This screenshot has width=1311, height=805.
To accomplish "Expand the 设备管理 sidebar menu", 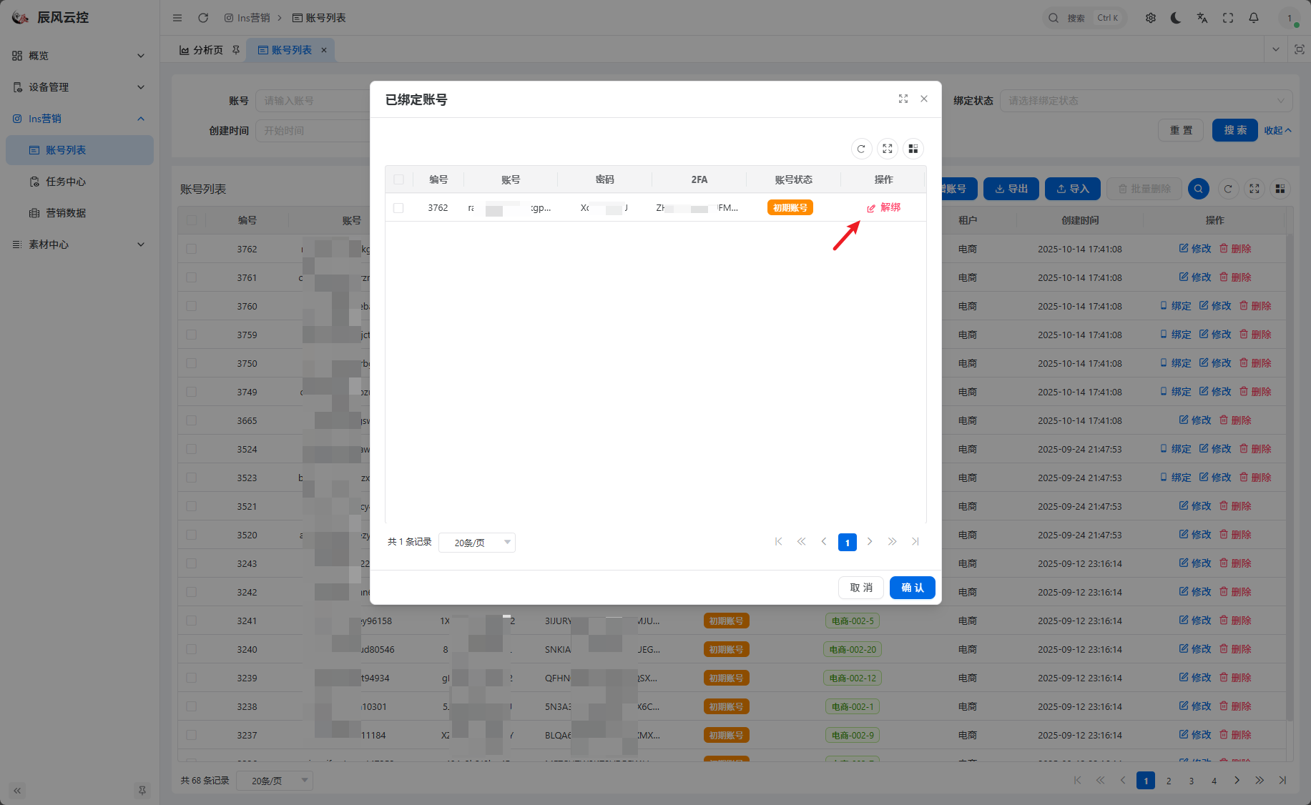I will click(x=79, y=87).
